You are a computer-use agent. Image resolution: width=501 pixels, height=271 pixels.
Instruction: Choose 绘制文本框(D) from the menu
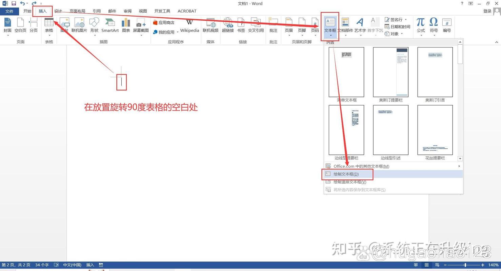coord(346,174)
